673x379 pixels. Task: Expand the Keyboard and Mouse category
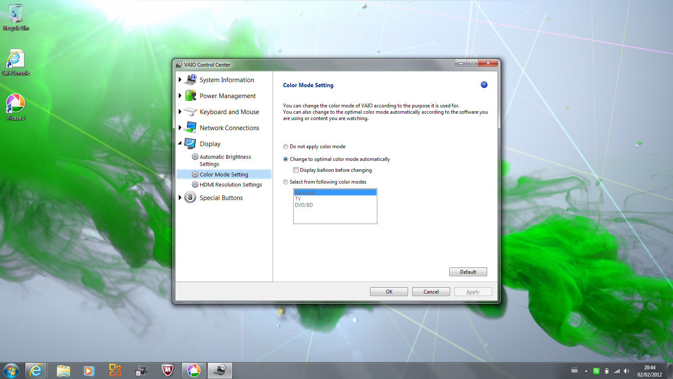coord(180,112)
